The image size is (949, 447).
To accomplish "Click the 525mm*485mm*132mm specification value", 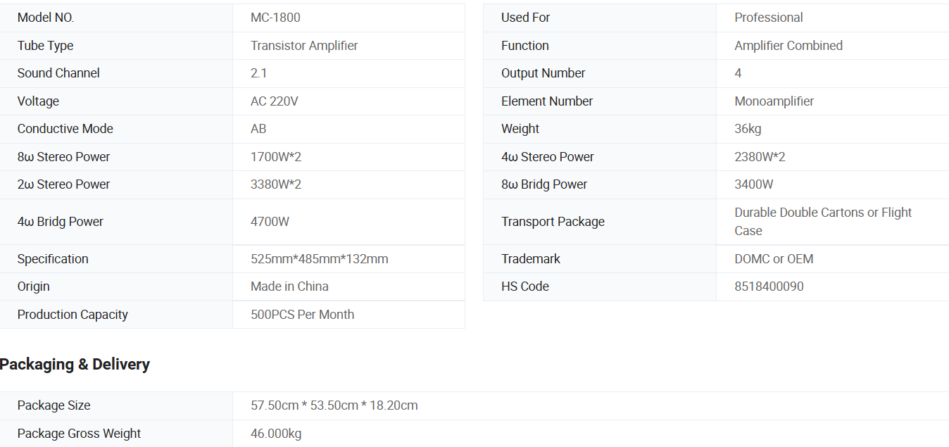I will (319, 259).
